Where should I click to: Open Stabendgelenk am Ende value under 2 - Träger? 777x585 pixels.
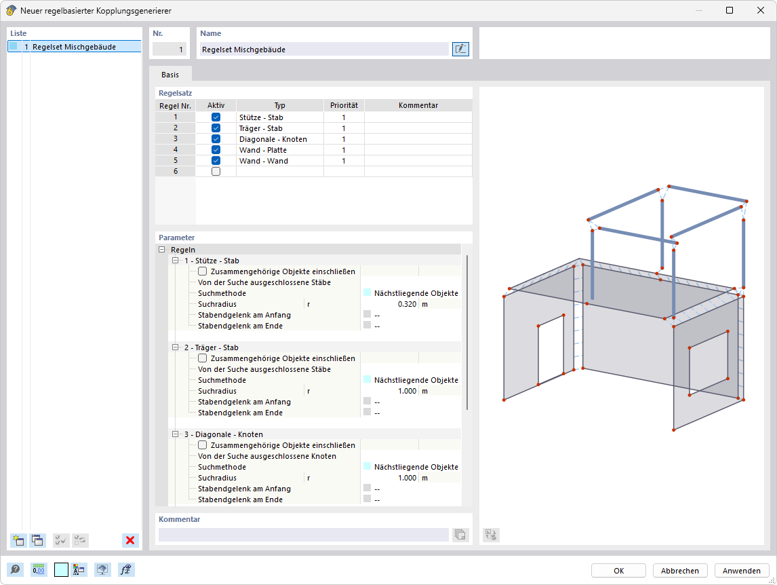411,413
